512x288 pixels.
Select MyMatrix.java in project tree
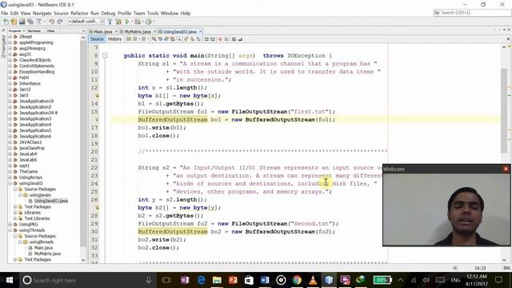pos(47,254)
